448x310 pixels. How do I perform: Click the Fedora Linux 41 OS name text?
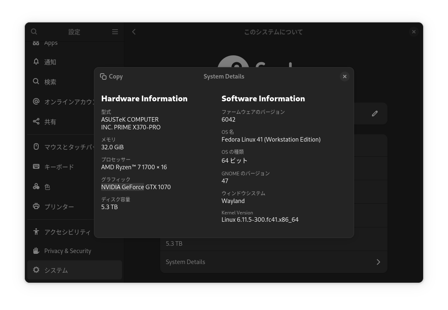coord(271,139)
